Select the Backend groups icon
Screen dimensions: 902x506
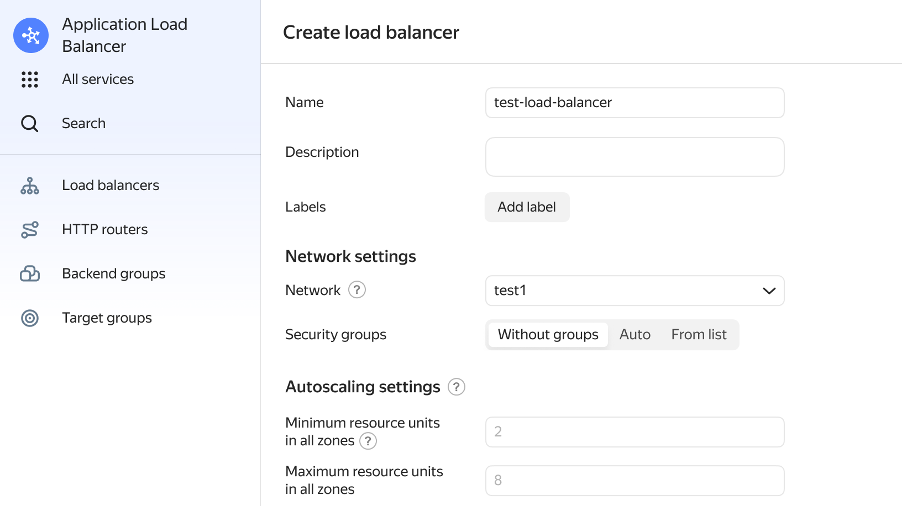[30, 274]
